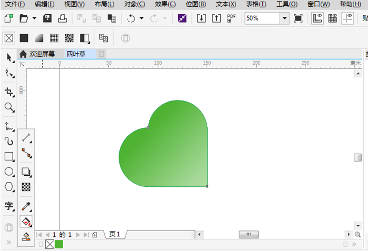Open the dropdown arrow beside Open folder
This screenshot has width=368, height=251.
(34, 18)
